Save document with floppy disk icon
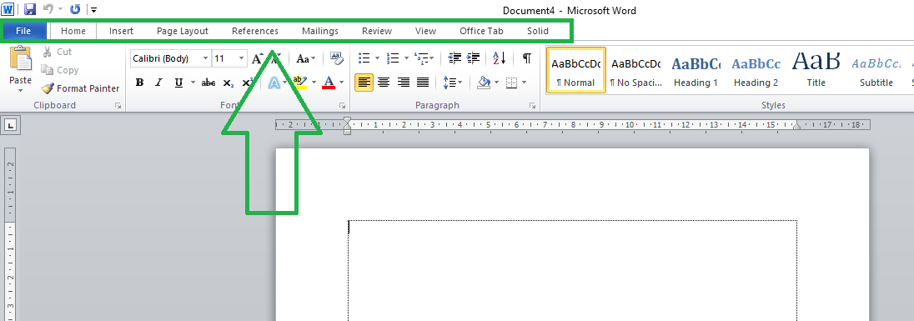914x321 pixels. 30,9
